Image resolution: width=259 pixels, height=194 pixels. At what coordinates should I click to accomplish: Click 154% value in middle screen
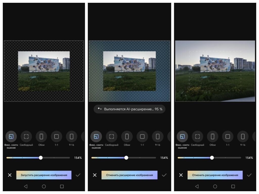[164, 158]
